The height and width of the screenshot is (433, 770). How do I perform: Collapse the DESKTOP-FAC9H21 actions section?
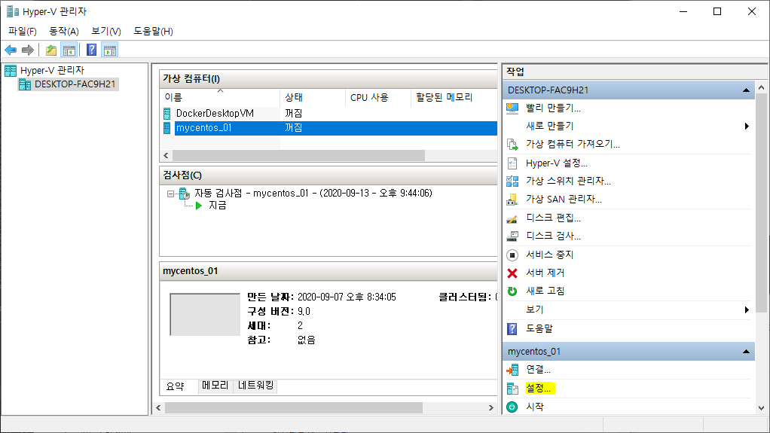pyautogui.click(x=746, y=90)
